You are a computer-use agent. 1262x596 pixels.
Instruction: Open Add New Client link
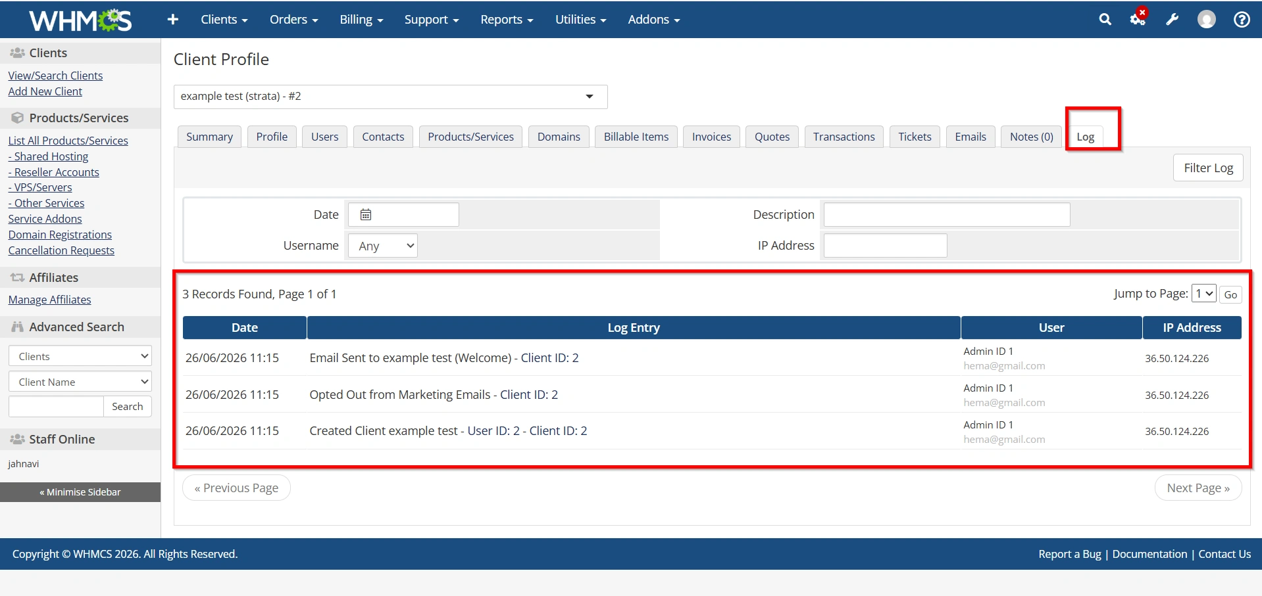pyautogui.click(x=45, y=91)
